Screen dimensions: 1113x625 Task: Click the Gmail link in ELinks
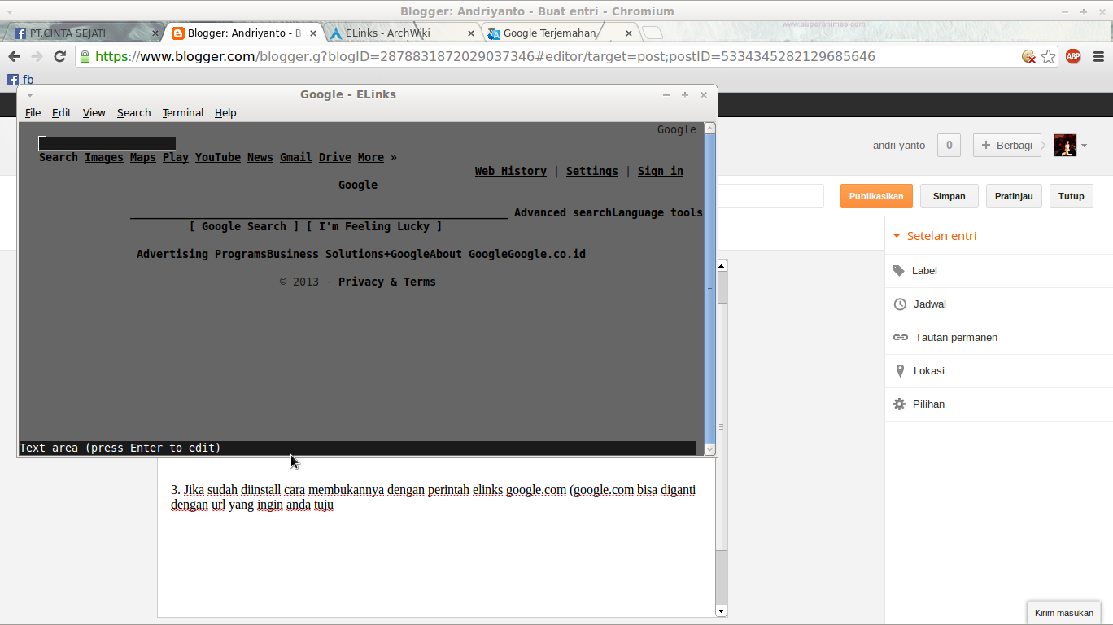(x=296, y=157)
